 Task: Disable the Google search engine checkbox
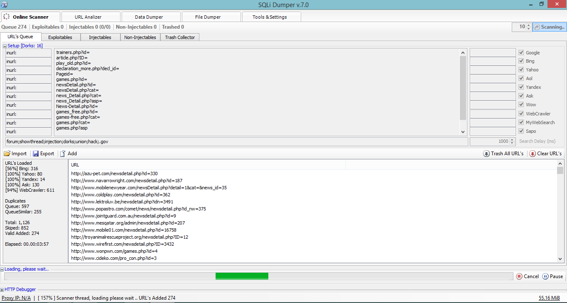(521, 52)
